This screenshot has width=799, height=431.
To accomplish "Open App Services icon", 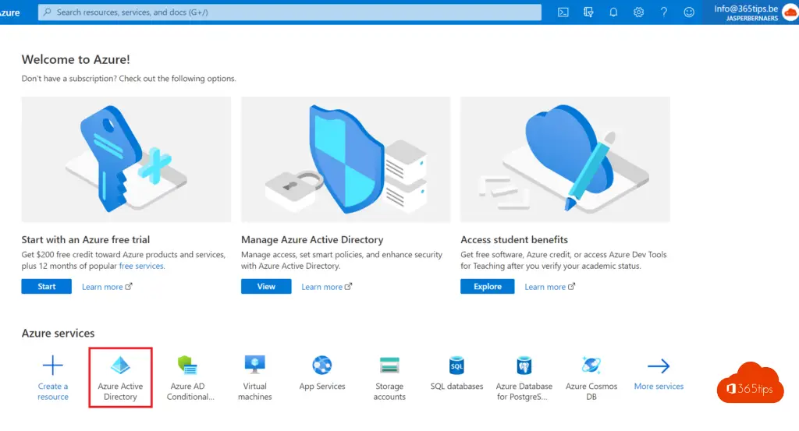I will tap(321, 366).
